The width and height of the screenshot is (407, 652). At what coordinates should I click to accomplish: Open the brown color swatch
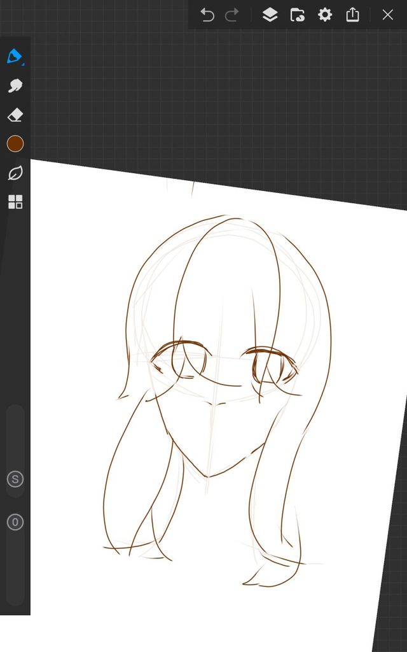[15, 144]
